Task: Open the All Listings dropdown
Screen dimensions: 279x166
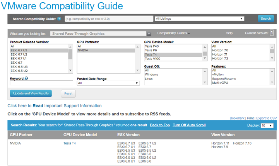Action: (x=199, y=19)
